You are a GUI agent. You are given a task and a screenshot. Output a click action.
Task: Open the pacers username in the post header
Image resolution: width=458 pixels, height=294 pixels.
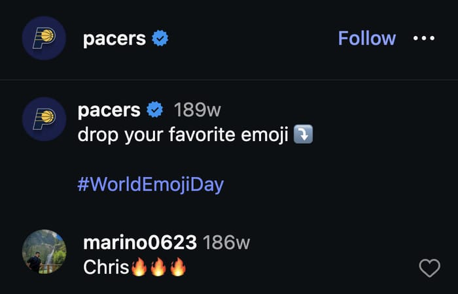pos(114,39)
